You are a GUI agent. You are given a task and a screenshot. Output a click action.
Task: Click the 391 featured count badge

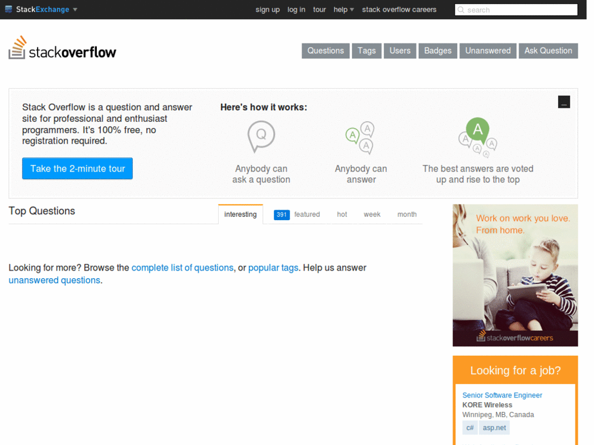point(281,214)
